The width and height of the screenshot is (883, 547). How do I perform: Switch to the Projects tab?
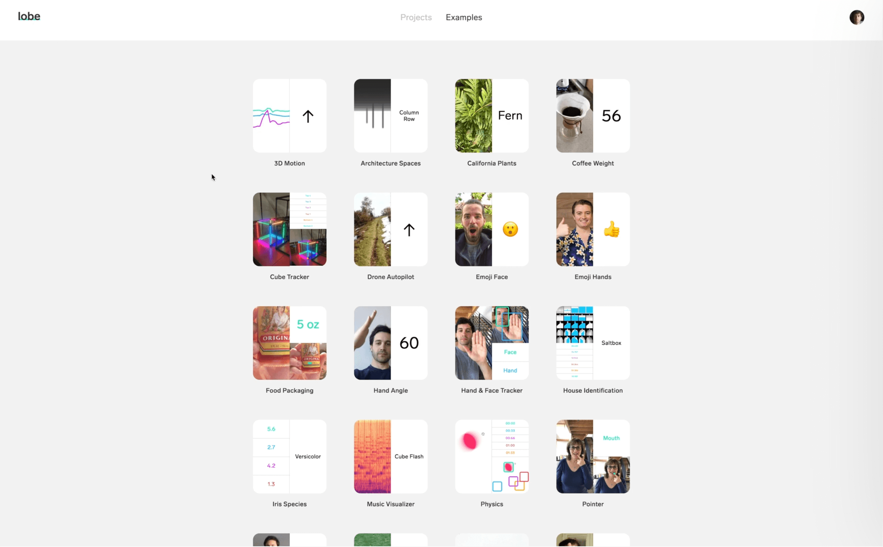click(416, 17)
